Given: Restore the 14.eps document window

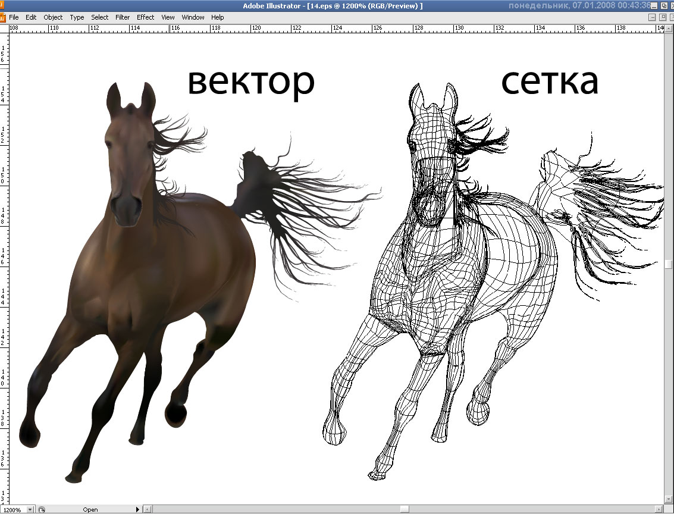Looking at the screenshot, I should pos(663,17).
